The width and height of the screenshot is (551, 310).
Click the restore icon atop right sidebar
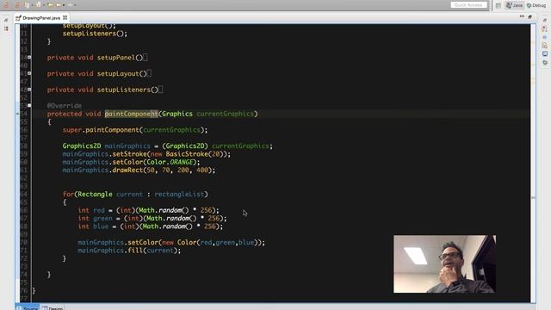[x=545, y=20]
